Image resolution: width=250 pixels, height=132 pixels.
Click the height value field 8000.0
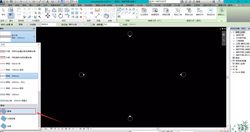point(49,24)
